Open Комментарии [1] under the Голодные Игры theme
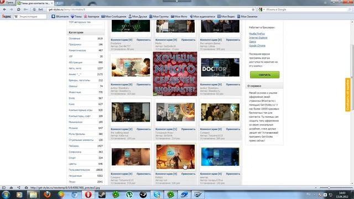Image resolution: width=354 pixels, height=199 pixels. 166,129
